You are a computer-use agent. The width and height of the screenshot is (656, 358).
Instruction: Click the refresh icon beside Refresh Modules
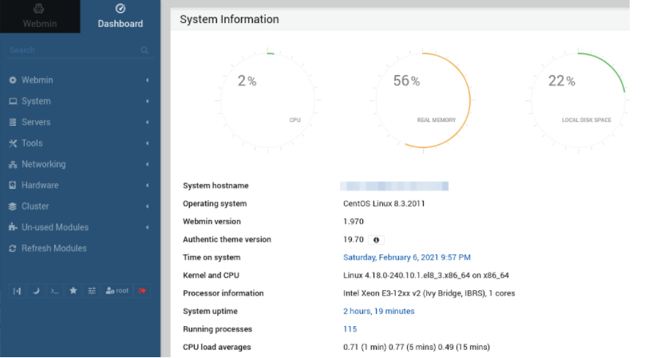[x=13, y=249]
